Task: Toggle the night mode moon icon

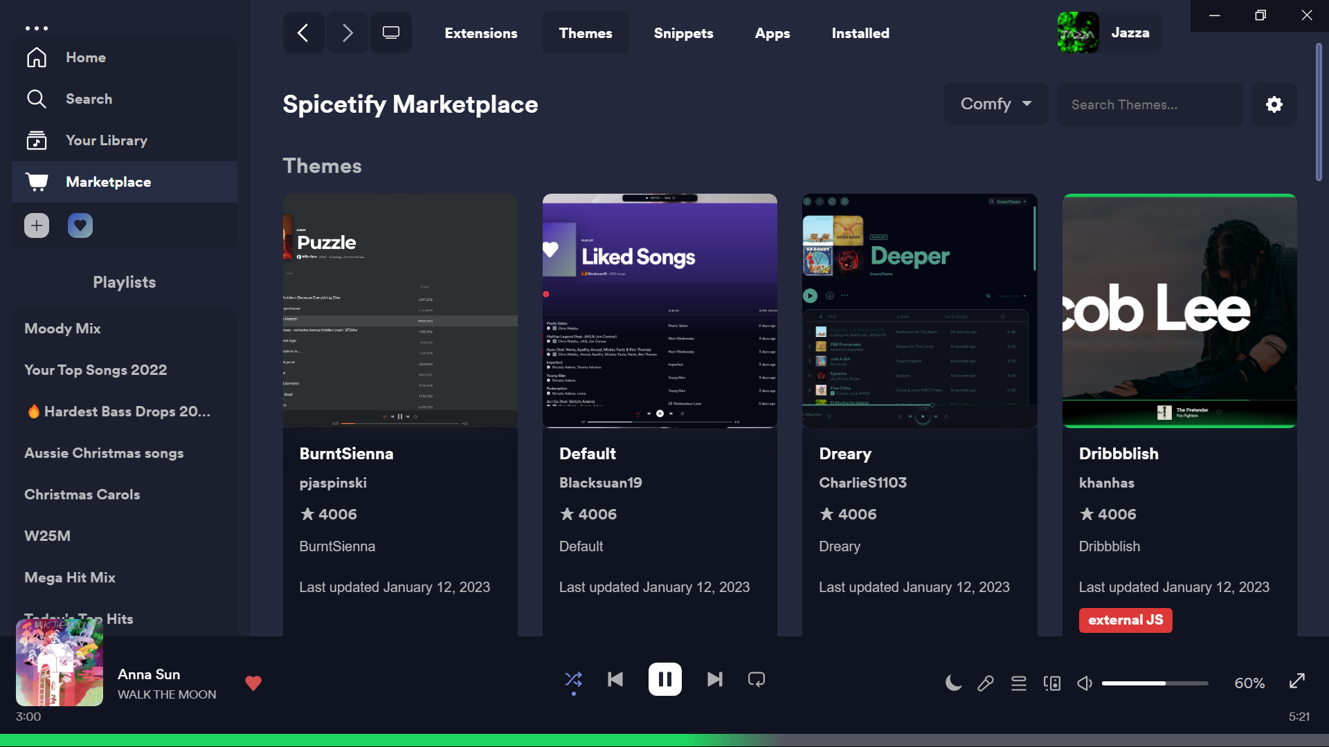Action: point(953,683)
